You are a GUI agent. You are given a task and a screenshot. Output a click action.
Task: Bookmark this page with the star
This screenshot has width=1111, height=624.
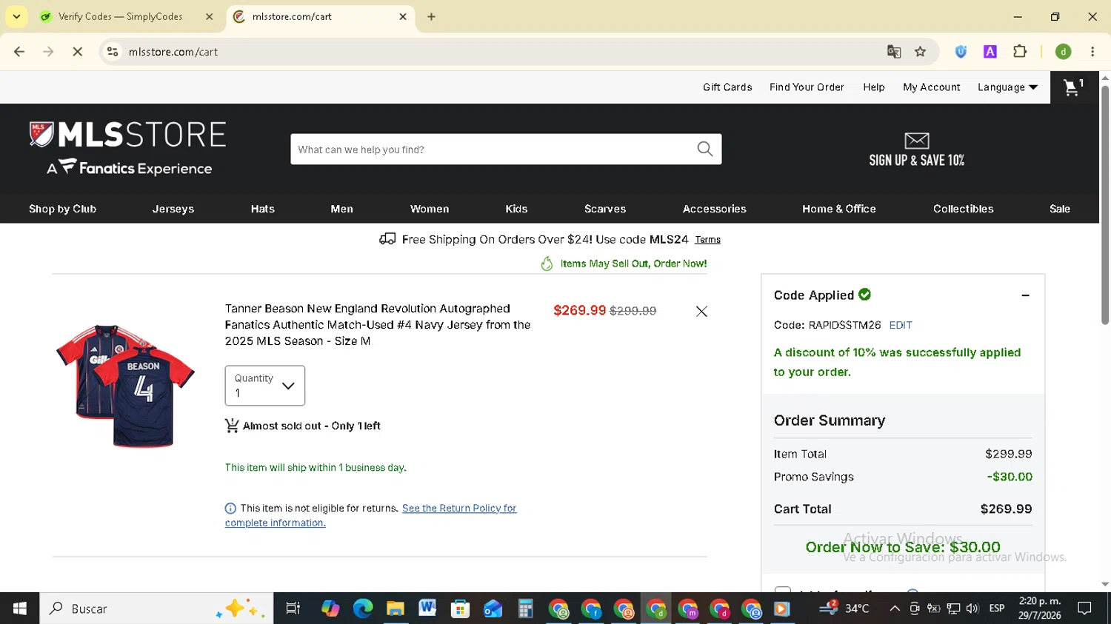[x=921, y=52]
